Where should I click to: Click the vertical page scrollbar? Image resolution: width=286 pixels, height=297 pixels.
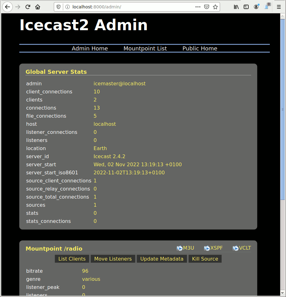pos(283,109)
